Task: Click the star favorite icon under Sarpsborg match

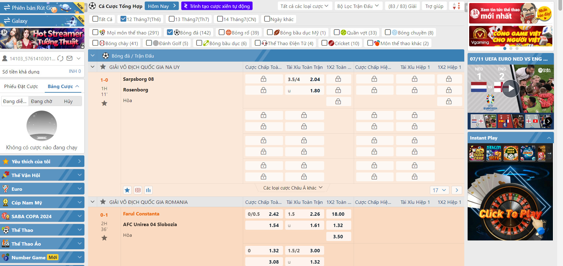Action: [x=104, y=103]
